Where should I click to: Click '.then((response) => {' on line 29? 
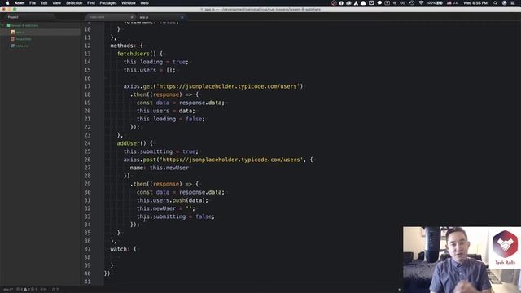[x=164, y=184]
